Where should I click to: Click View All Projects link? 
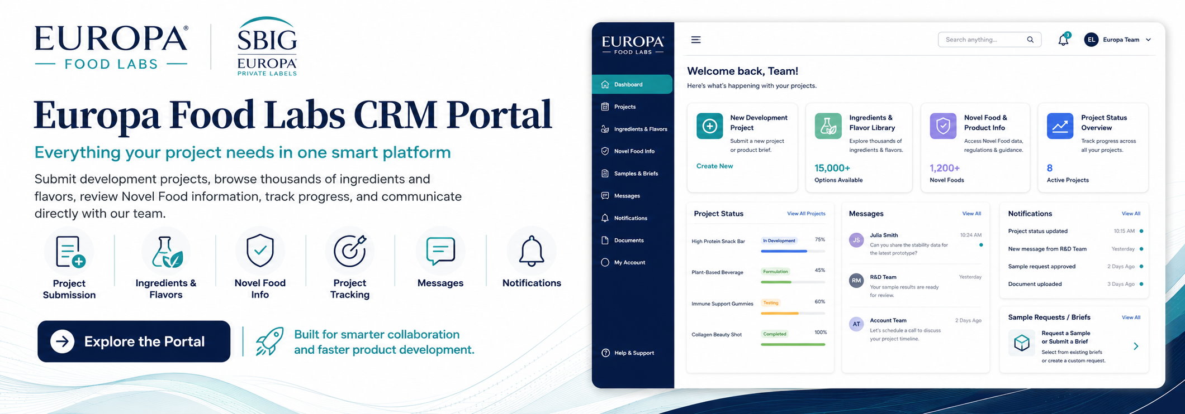806,214
